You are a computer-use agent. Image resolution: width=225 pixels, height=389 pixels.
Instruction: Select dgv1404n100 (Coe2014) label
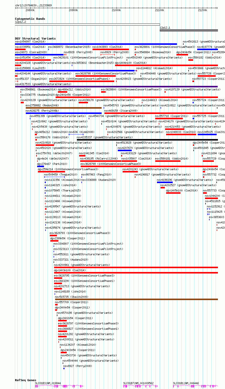point(131,63)
